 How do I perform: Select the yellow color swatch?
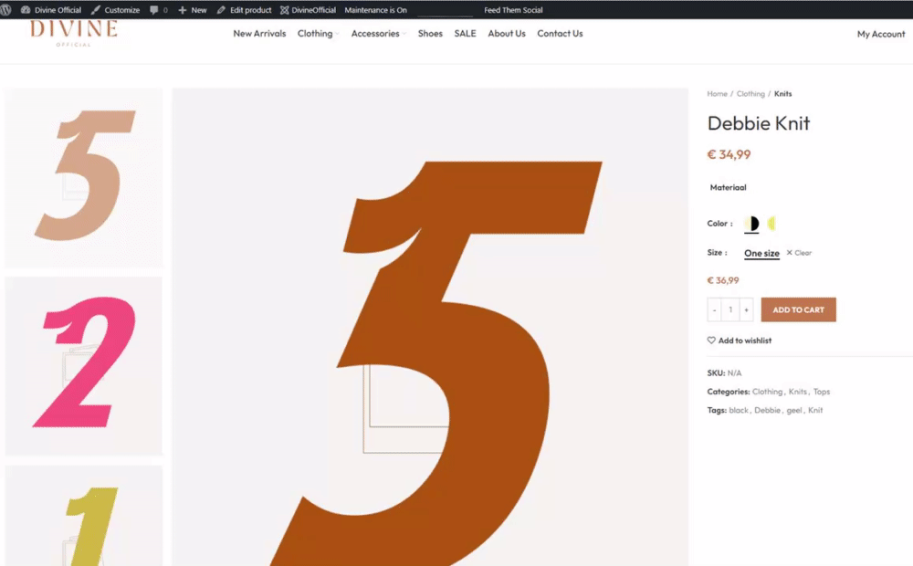771,224
